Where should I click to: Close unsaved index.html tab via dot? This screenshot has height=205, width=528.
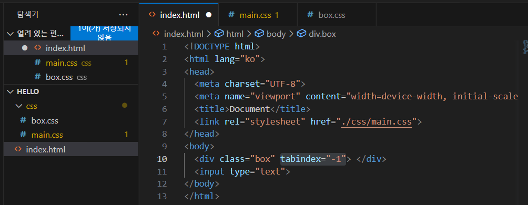(x=209, y=15)
